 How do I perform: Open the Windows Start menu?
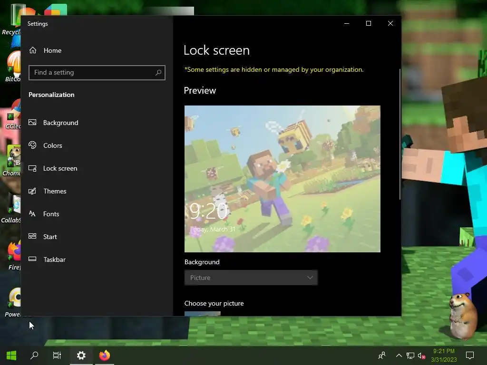tap(11, 355)
